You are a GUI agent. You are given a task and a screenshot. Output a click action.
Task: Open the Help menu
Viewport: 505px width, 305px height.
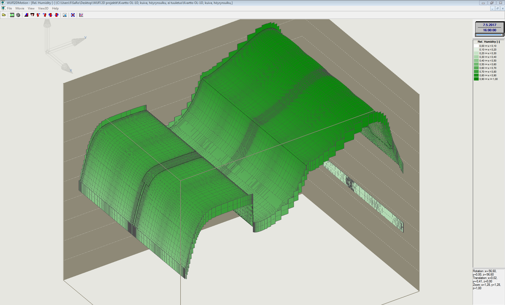[55, 8]
